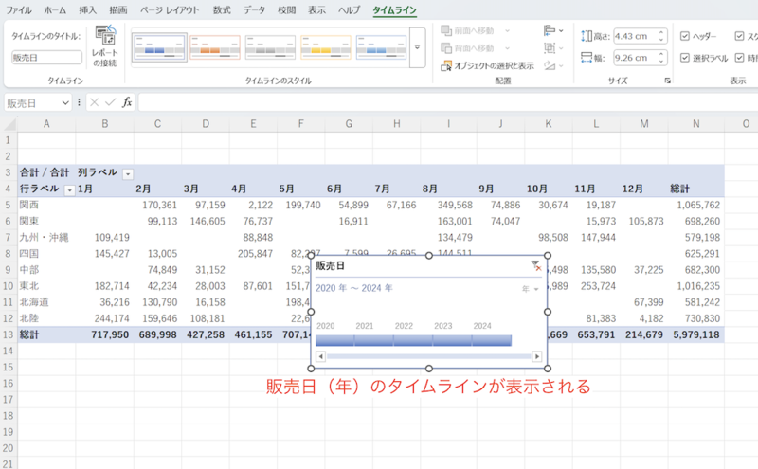This screenshot has height=469, width=758.
Task: Click the formula bar options dots
Action: click(x=79, y=102)
